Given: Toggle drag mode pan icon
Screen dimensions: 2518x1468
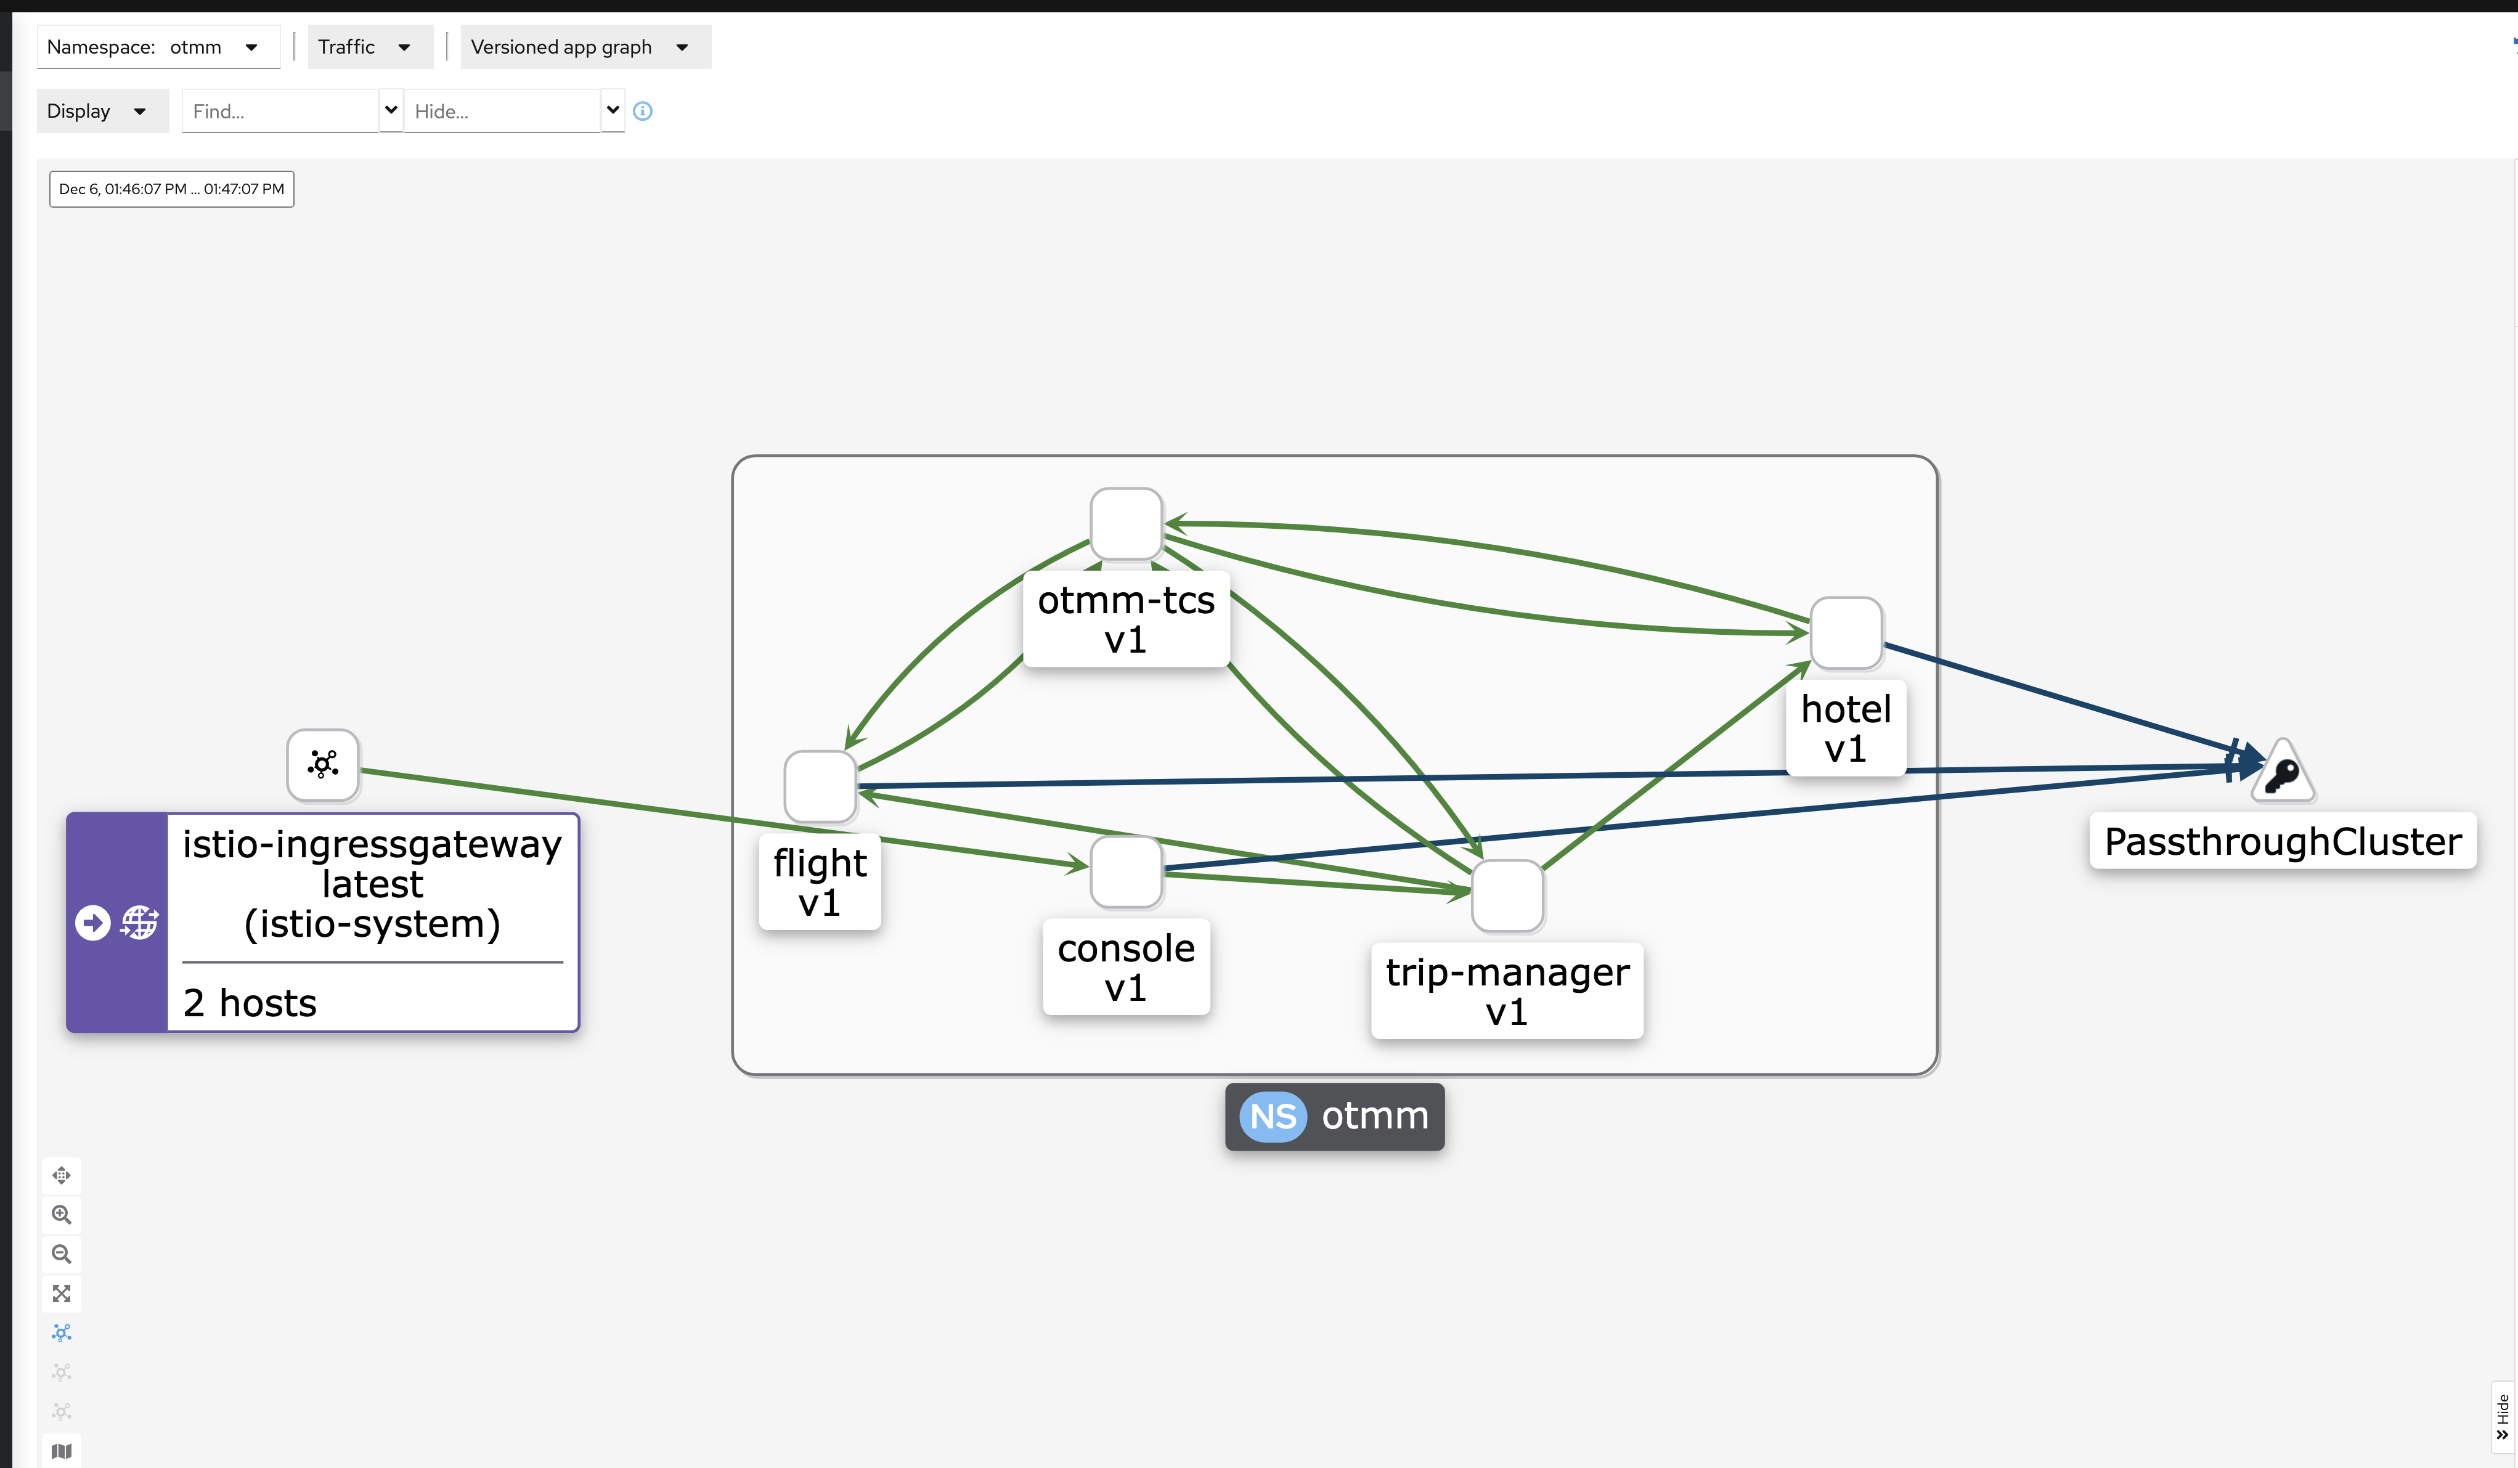Looking at the screenshot, I should pyautogui.click(x=61, y=1175).
